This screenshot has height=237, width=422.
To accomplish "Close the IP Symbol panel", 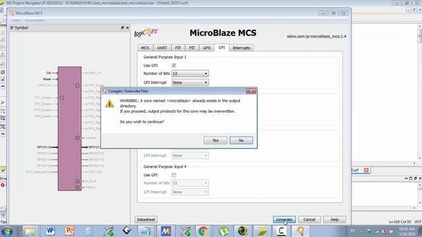I will (x=127, y=28).
